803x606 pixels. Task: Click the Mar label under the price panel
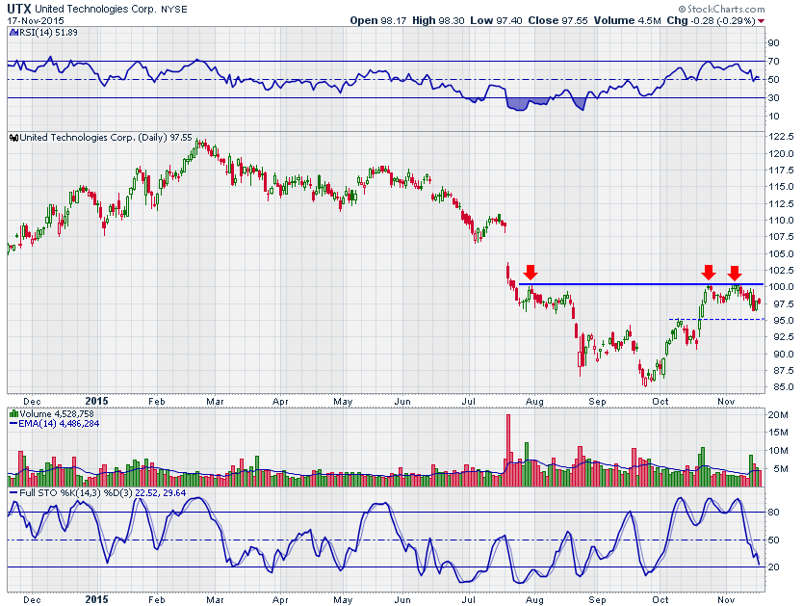215,402
